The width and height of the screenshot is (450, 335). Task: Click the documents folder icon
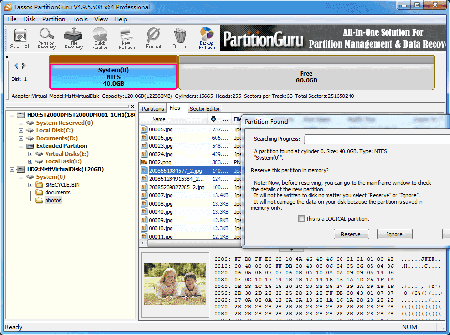coord(39,192)
